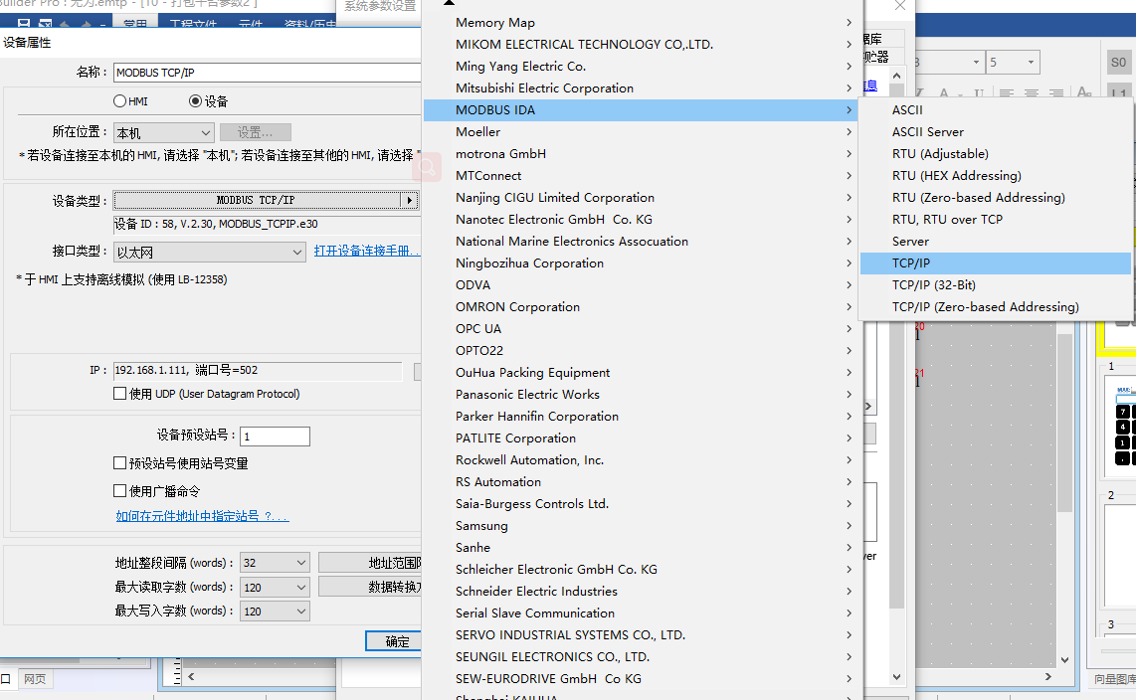Open the Samsung vendor entry

click(x=642, y=526)
